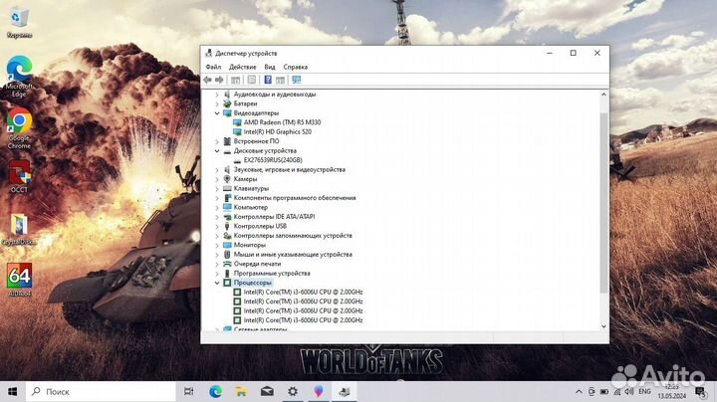Click the vertical scrollbar thumb in Device Manager
Image resolution: width=717 pixels, height=402 pixels.
click(x=603, y=202)
